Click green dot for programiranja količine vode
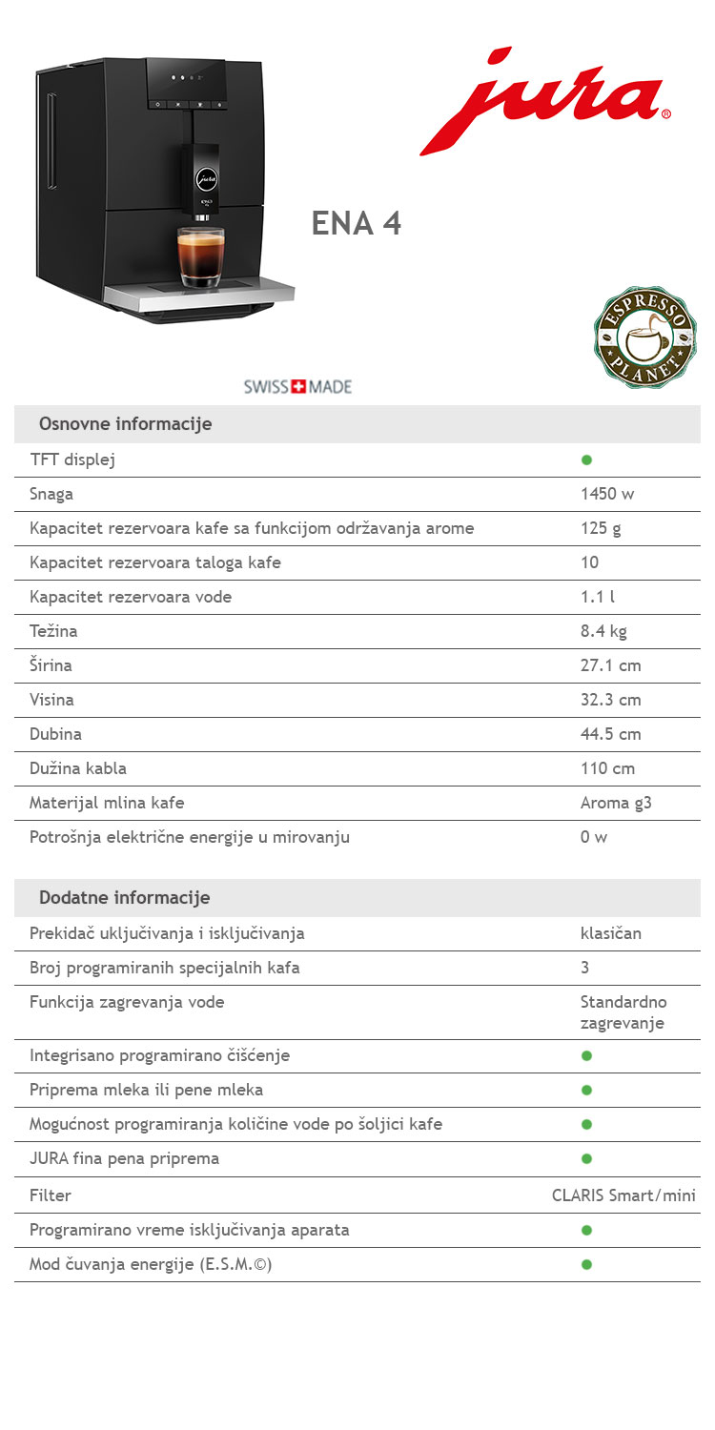Viewport: 715px width, 1430px height. [x=586, y=1124]
